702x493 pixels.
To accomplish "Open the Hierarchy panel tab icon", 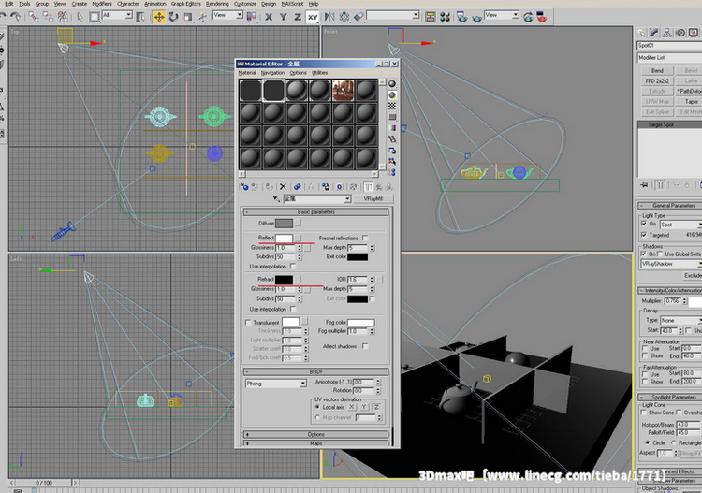I will [x=667, y=33].
